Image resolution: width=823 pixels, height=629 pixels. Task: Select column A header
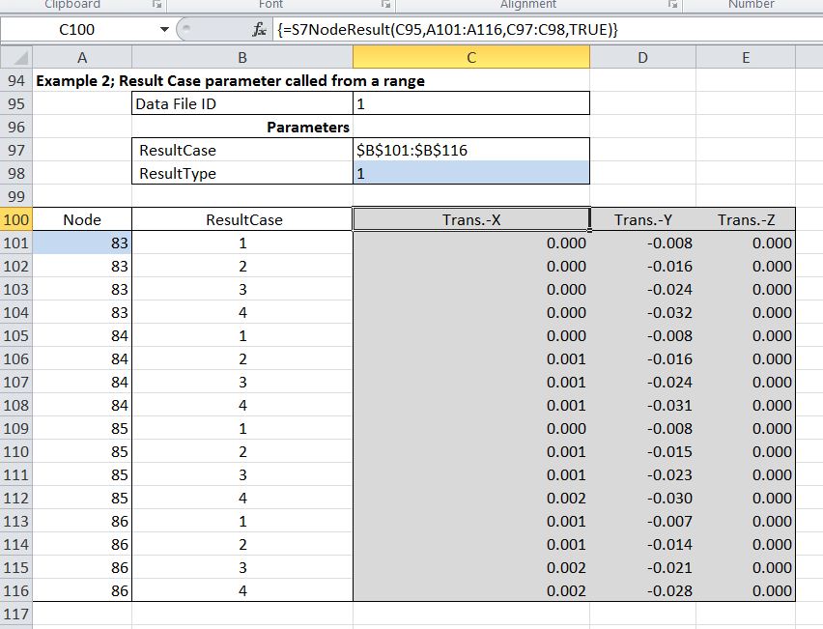(82, 58)
